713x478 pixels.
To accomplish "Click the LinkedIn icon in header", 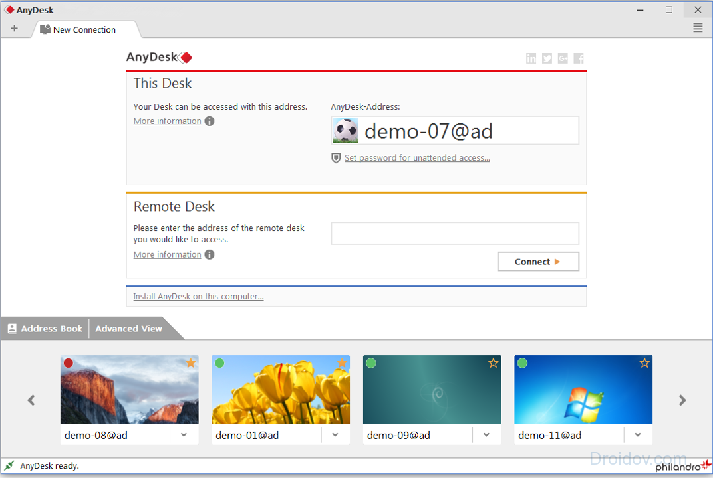I will [531, 58].
